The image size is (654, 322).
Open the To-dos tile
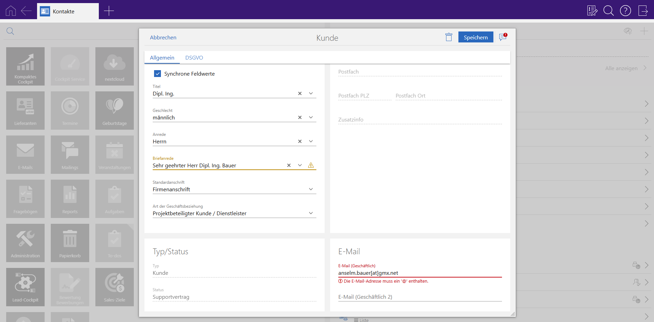pyautogui.click(x=115, y=243)
